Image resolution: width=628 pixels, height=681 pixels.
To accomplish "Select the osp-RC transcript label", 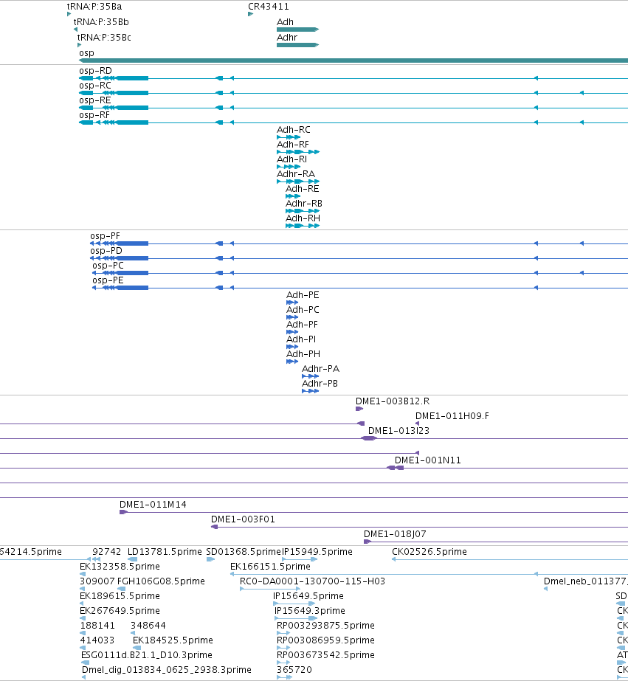I will [95, 85].
